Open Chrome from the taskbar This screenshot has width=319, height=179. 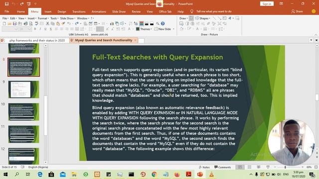tap(154, 175)
